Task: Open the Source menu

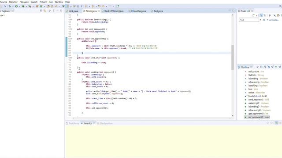Action: [4, 2]
